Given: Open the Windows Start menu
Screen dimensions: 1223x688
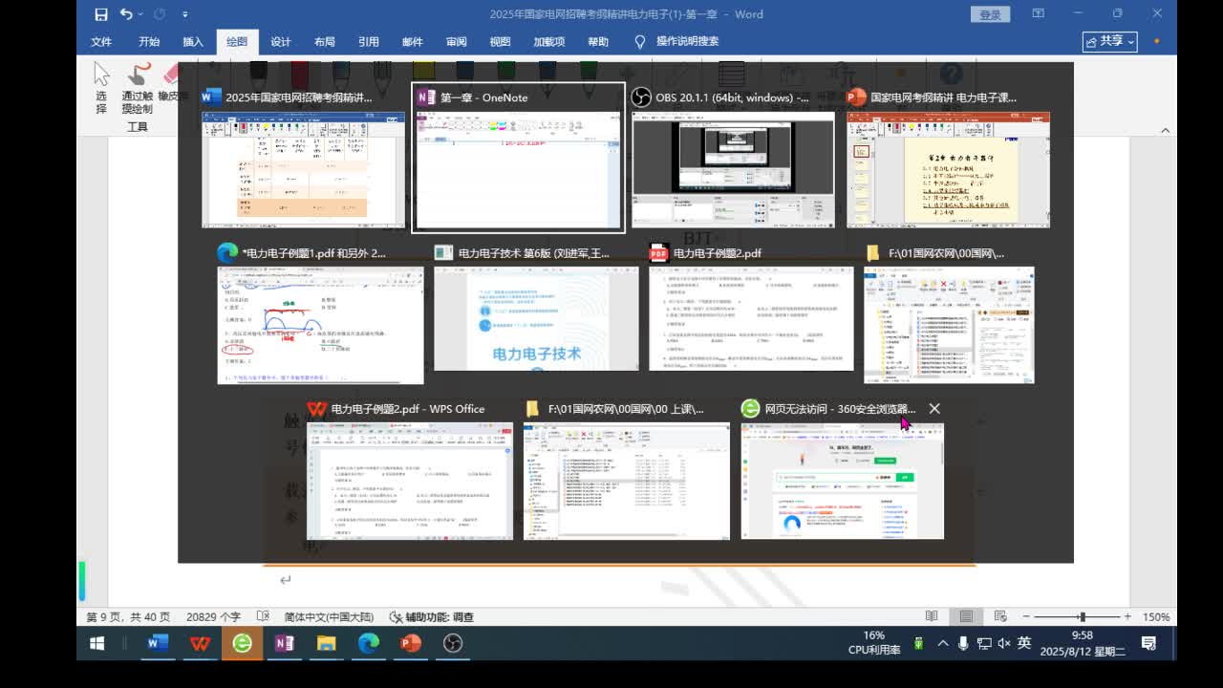Looking at the screenshot, I should [x=97, y=643].
